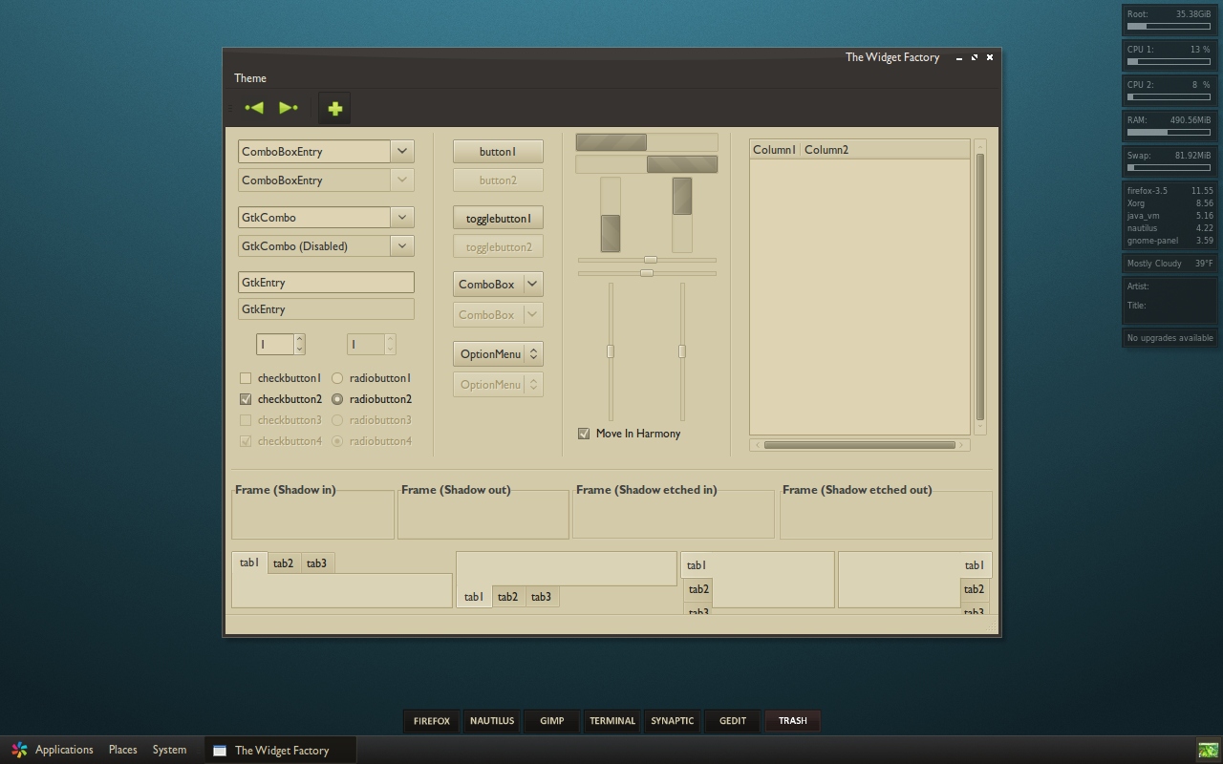
Task: Enable checkbutton1 checkbox
Action: (246, 378)
